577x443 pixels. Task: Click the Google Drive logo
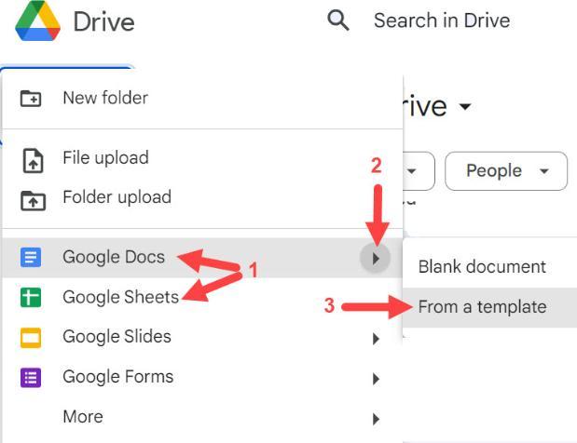(x=37, y=20)
